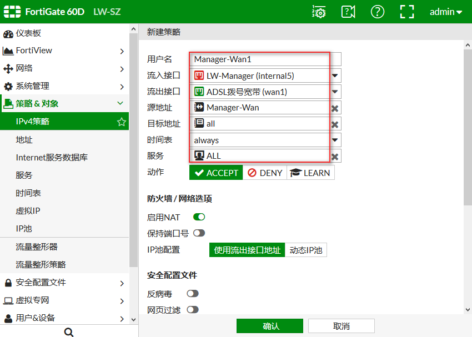Screen dimensions: 472x337
Task: Click the 仪表板 dashboard gauge icon
Action: tap(8, 34)
